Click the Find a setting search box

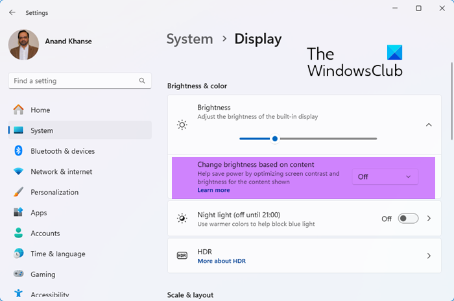[71, 81]
